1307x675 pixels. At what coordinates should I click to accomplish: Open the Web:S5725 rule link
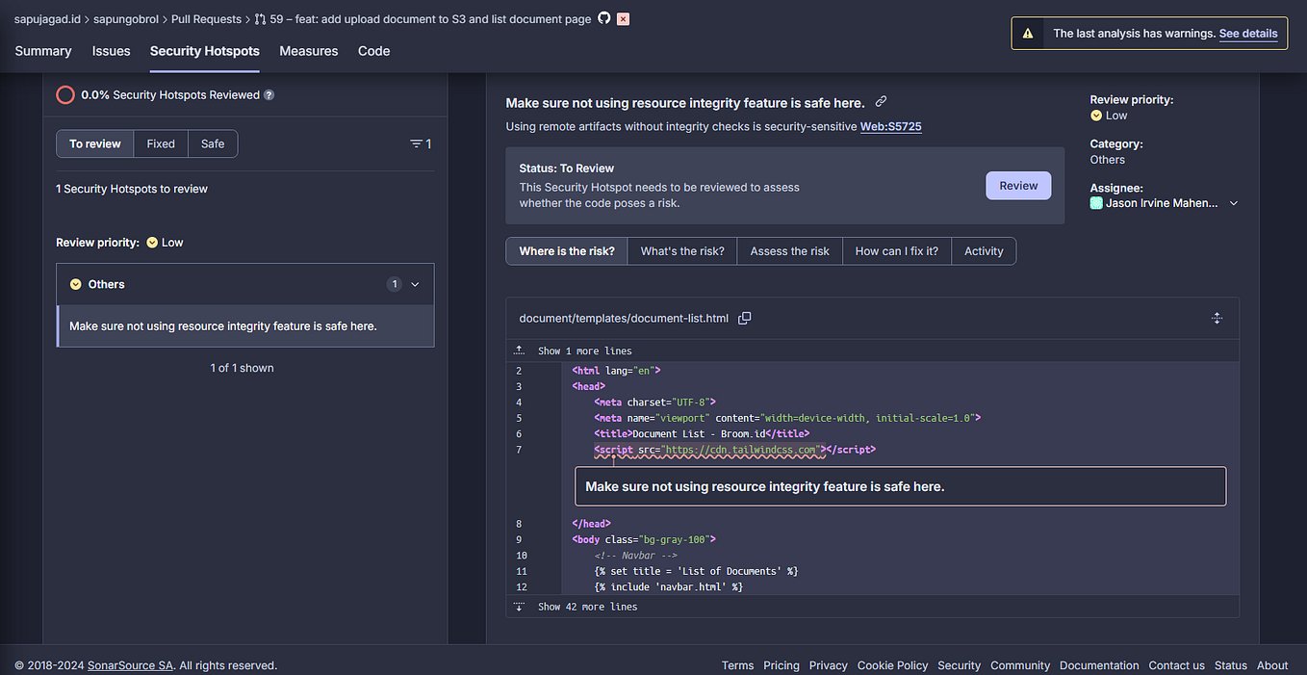(x=890, y=126)
